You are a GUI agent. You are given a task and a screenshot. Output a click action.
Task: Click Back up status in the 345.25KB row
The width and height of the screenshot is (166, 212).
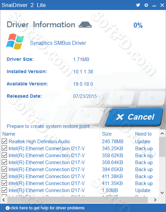144,149
